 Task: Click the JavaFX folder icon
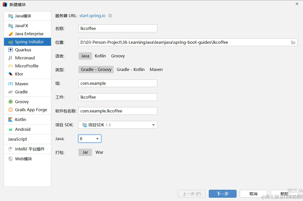tap(11, 26)
